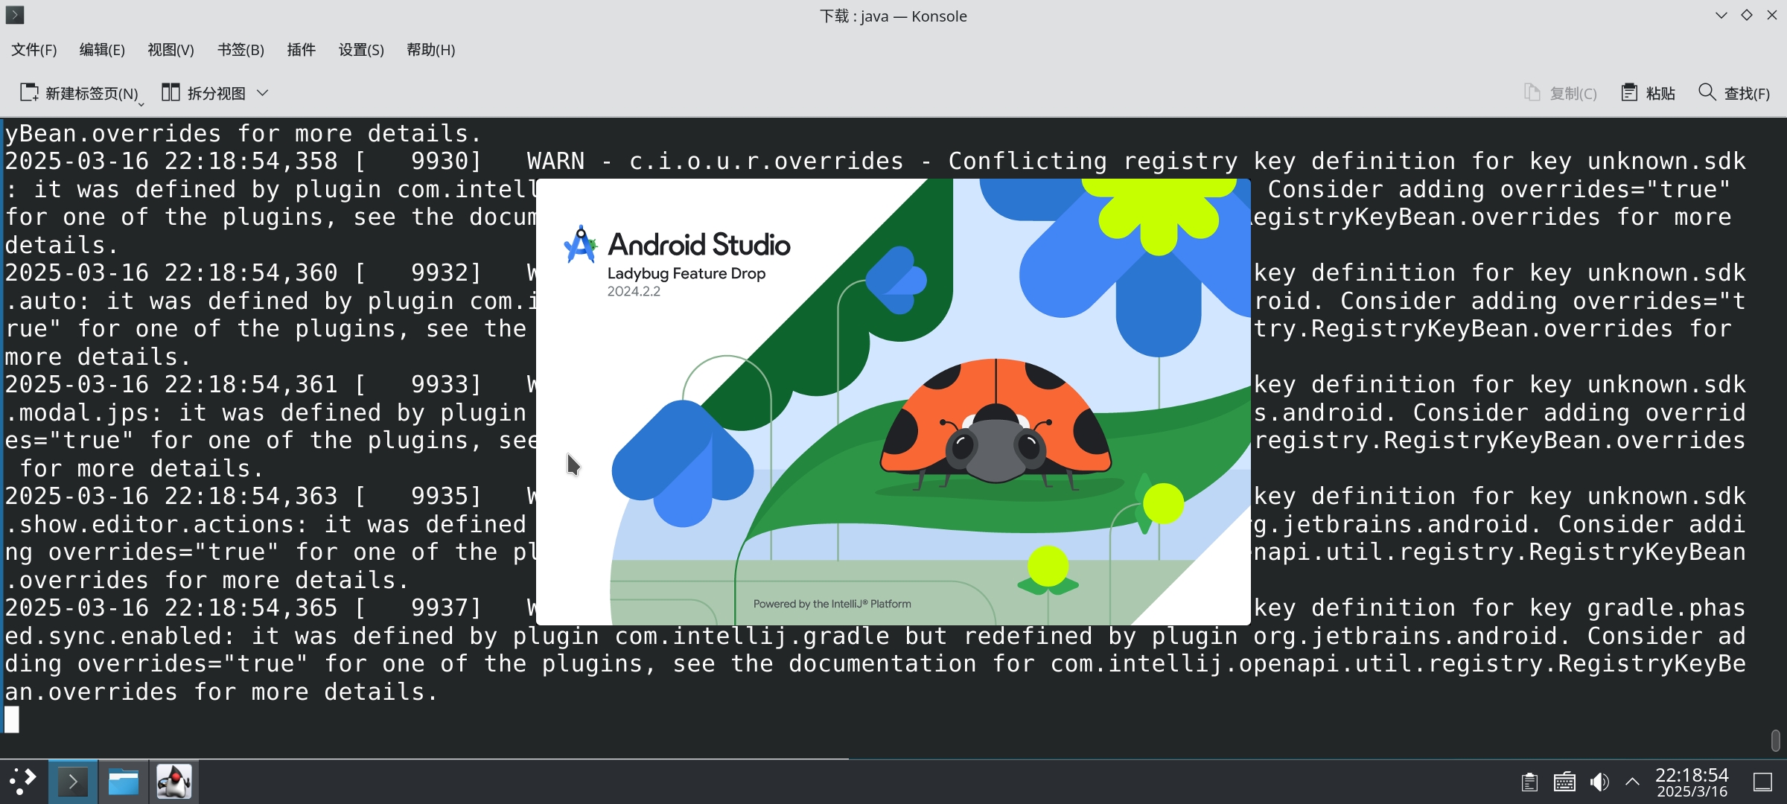The width and height of the screenshot is (1787, 804).
Task: Open the Help menu
Action: coord(430,50)
